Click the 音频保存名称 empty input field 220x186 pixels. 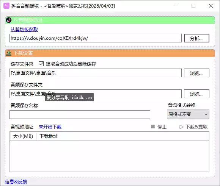point(80,114)
